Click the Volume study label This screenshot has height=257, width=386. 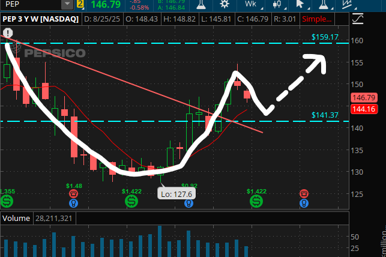[16, 219]
